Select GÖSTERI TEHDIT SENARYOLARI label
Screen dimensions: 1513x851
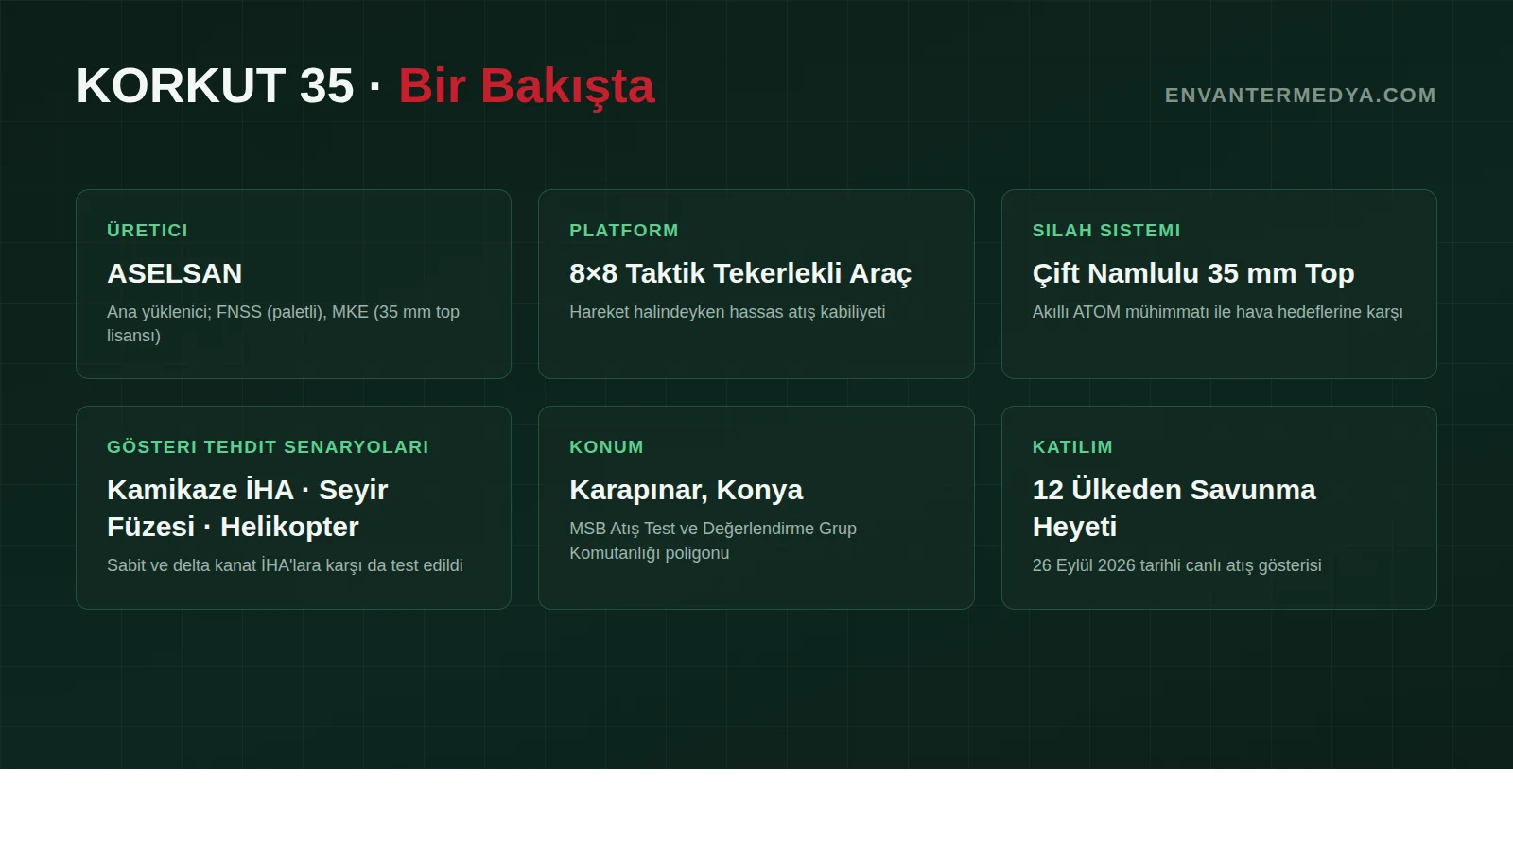pos(268,447)
